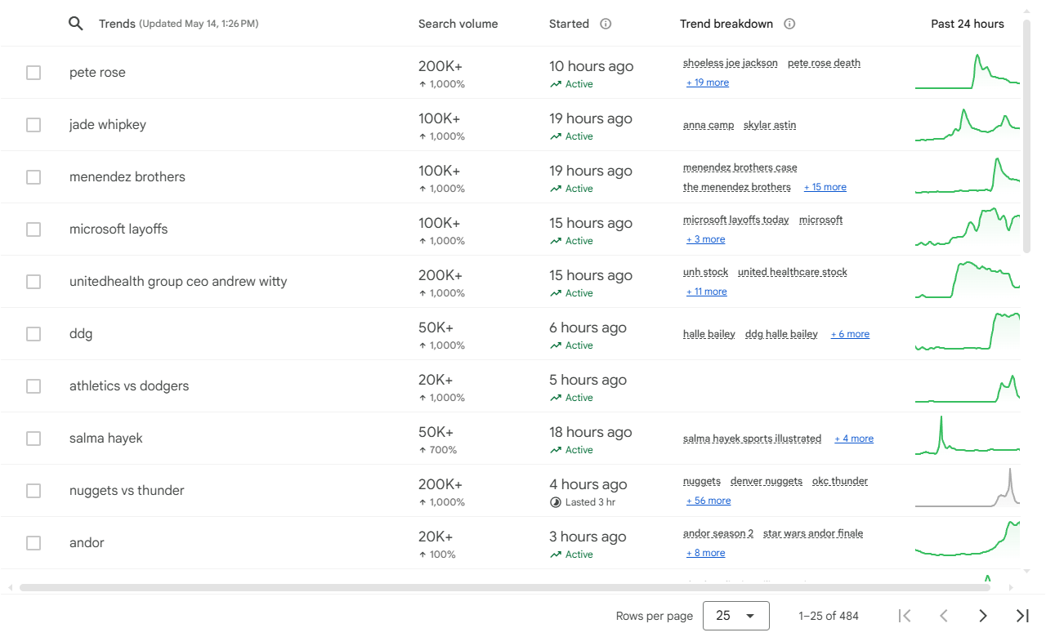Select the jade whipkey checkbox
Screen dimensions: 1046x637
pyautogui.click(x=34, y=125)
